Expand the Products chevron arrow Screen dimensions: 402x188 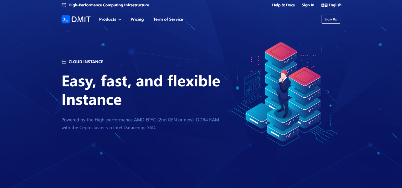120,20
